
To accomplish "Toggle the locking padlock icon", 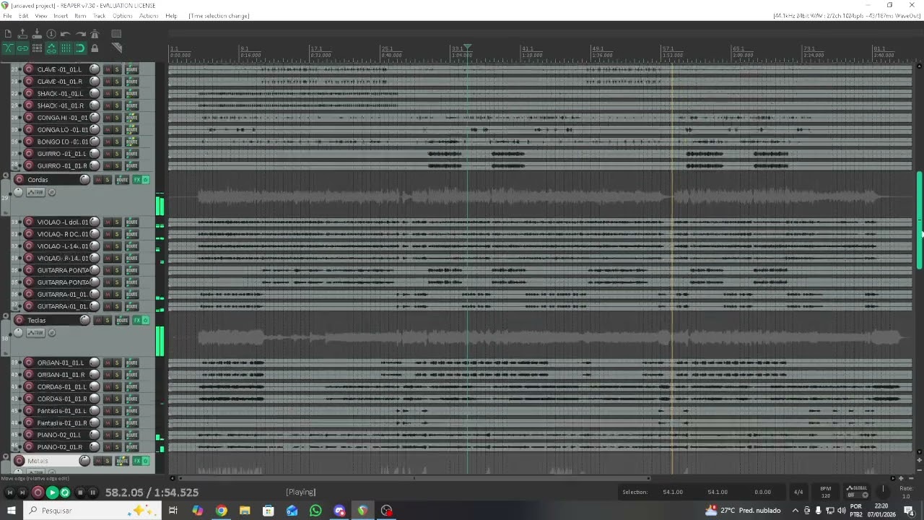I will click(x=95, y=48).
